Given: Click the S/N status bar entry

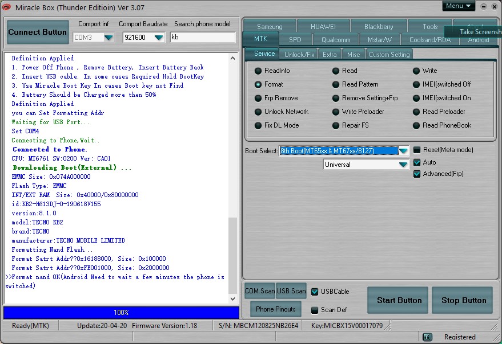Looking at the screenshot, I should pos(258,326).
